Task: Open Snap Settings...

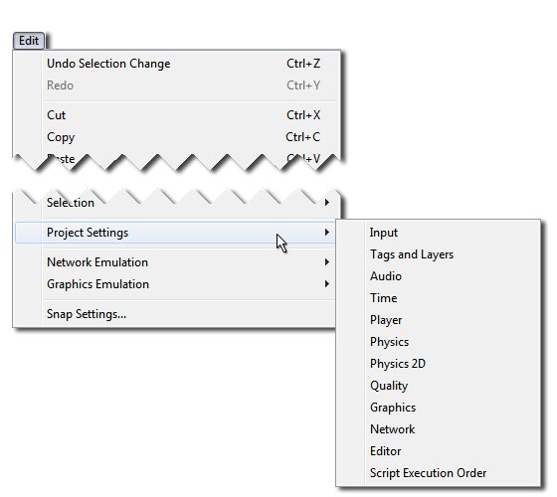Action: pos(175,314)
